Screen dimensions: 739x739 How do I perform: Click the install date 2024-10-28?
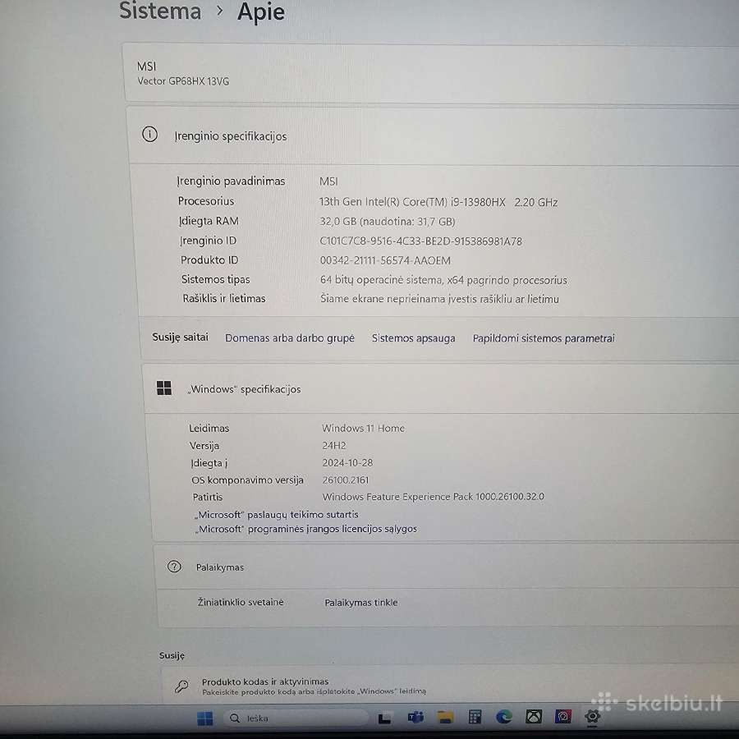(x=347, y=463)
